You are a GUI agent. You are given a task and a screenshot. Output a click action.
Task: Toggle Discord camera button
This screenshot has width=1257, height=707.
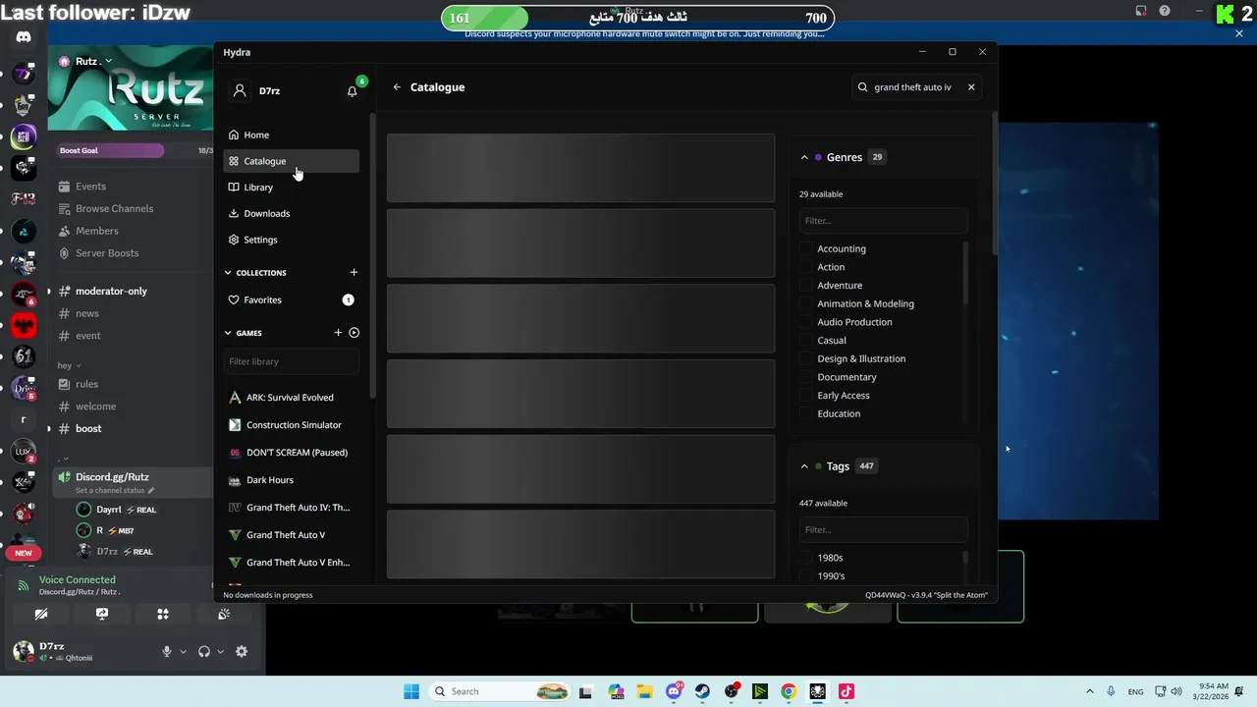[x=41, y=615]
